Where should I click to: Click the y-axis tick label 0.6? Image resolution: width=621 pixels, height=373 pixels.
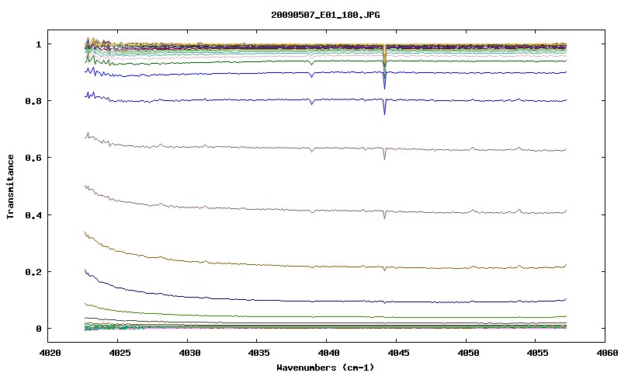33,158
